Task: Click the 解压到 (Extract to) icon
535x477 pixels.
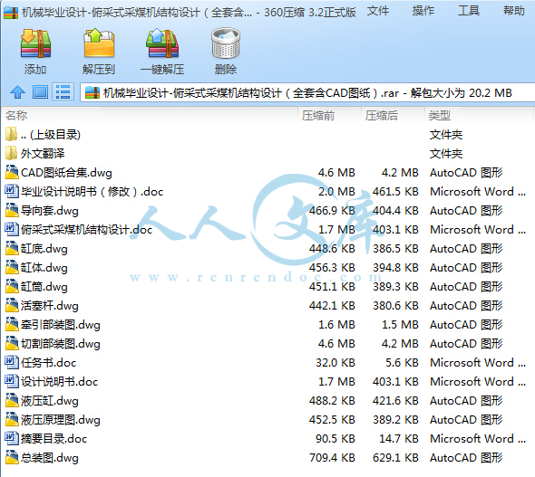Action: point(99,43)
